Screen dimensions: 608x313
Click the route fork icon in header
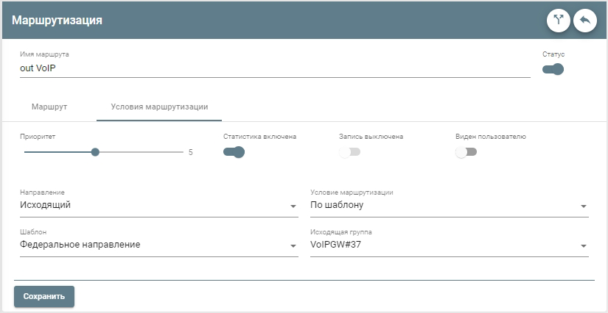point(558,21)
